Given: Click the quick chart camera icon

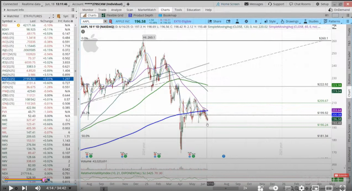Looking at the screenshot, I should click(228, 21).
